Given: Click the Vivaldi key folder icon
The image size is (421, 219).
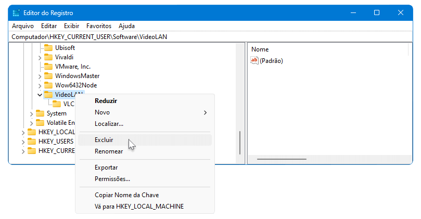Looking at the screenshot, I should pyautogui.click(x=48, y=57).
